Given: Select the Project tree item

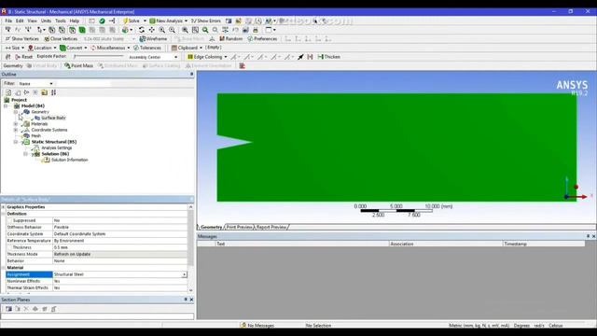Looking at the screenshot, I should coord(19,100).
